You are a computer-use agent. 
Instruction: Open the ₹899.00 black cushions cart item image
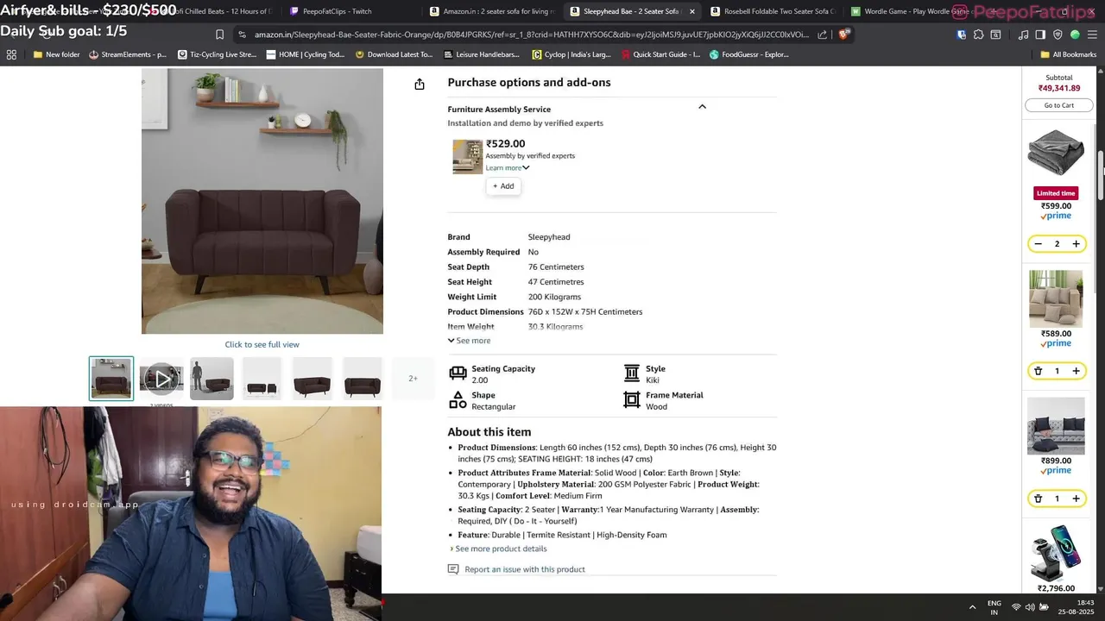pyautogui.click(x=1056, y=426)
